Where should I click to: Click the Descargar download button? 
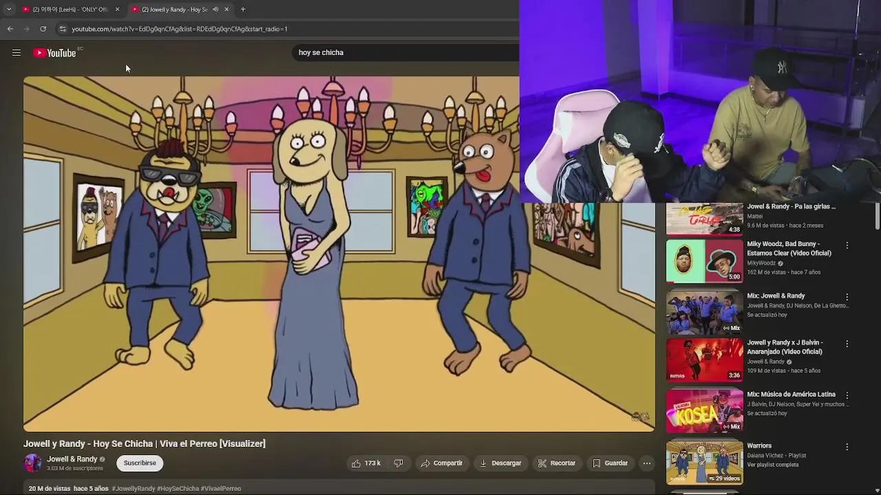pos(500,463)
